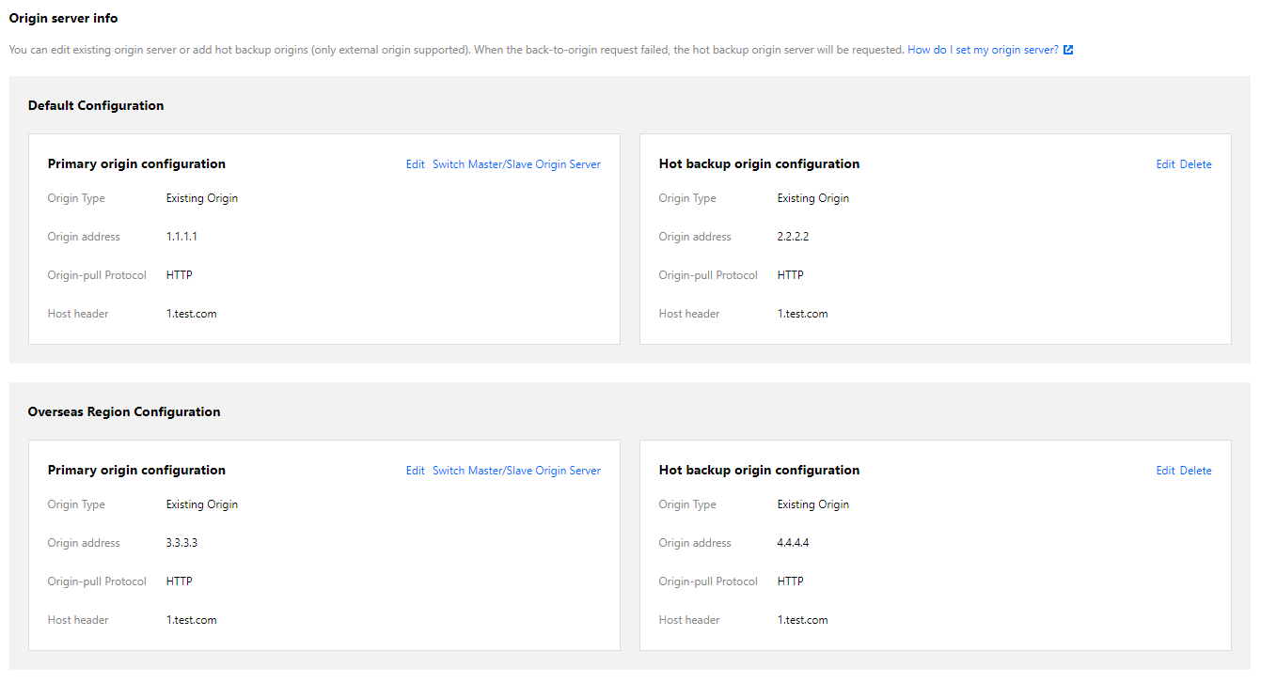The image size is (1261, 682).
Task: Edit the Overseas Region primary origin configuration
Action: click(415, 471)
